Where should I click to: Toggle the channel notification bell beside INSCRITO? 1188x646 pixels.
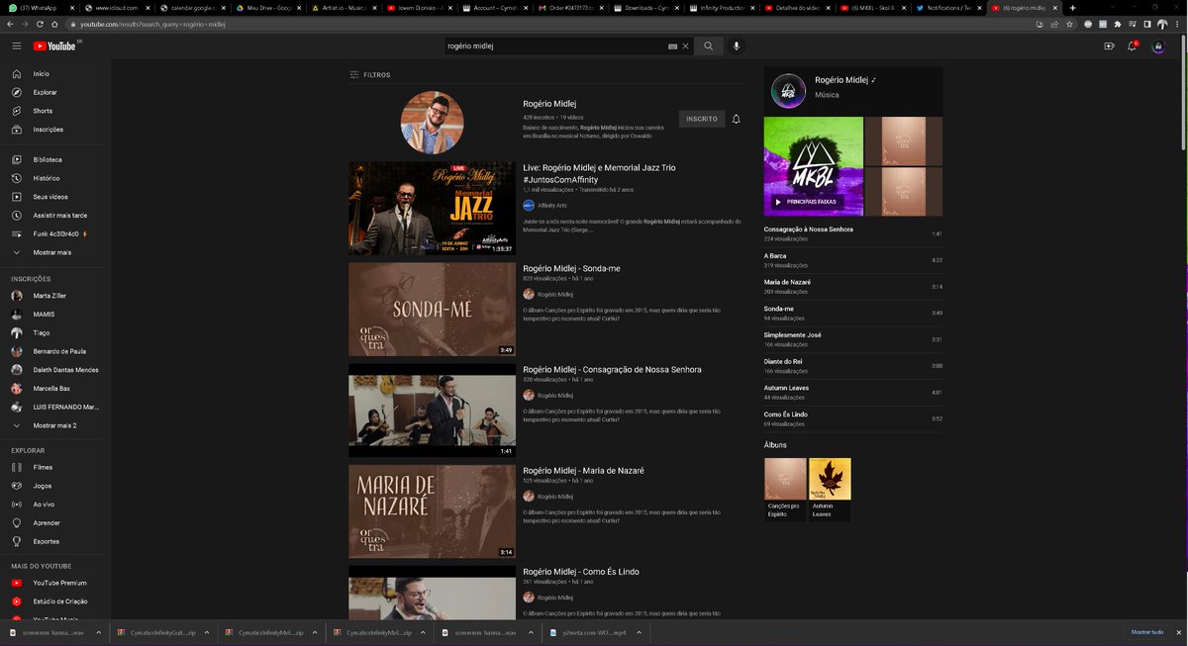pos(736,119)
